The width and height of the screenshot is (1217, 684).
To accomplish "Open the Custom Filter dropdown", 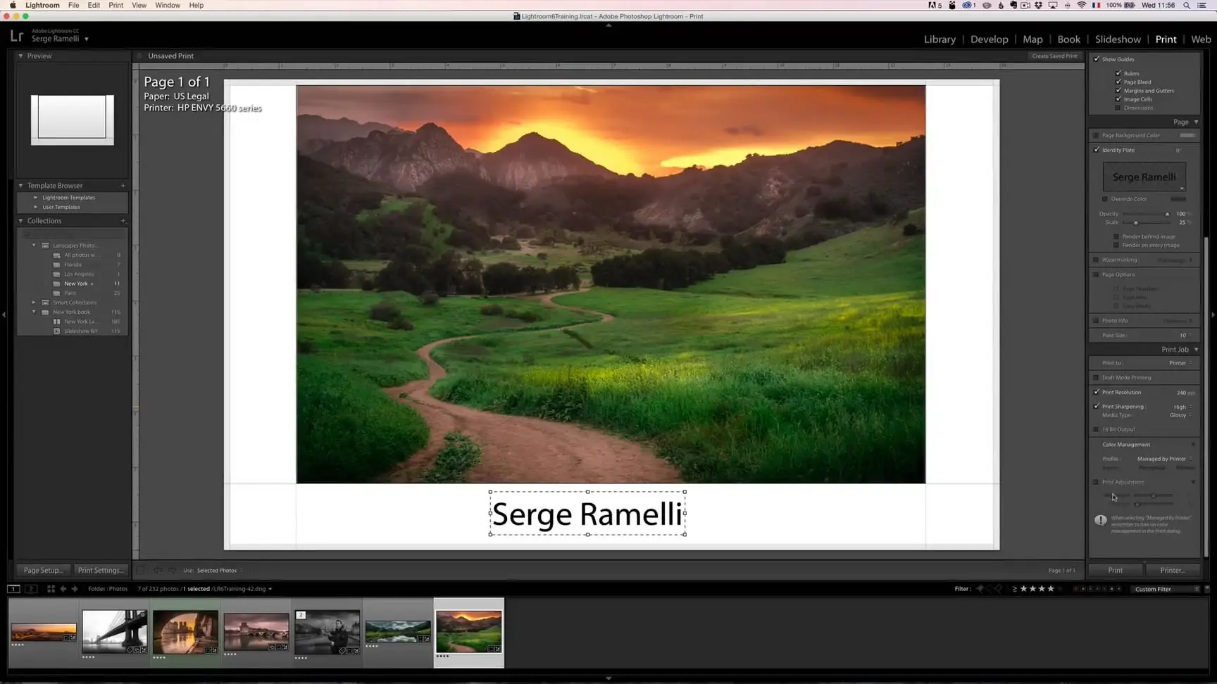I will point(1166,589).
